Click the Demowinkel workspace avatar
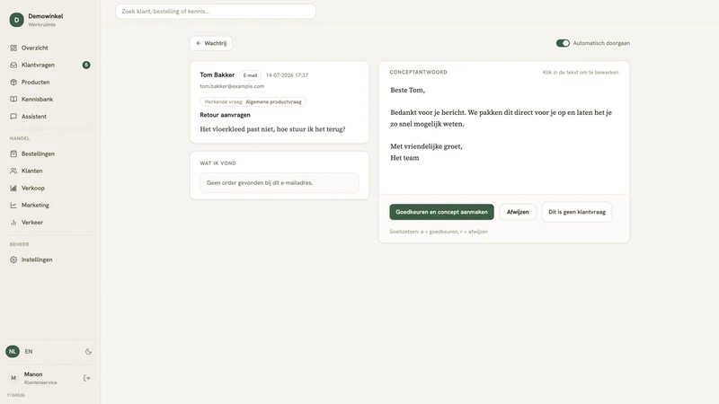 point(16,20)
